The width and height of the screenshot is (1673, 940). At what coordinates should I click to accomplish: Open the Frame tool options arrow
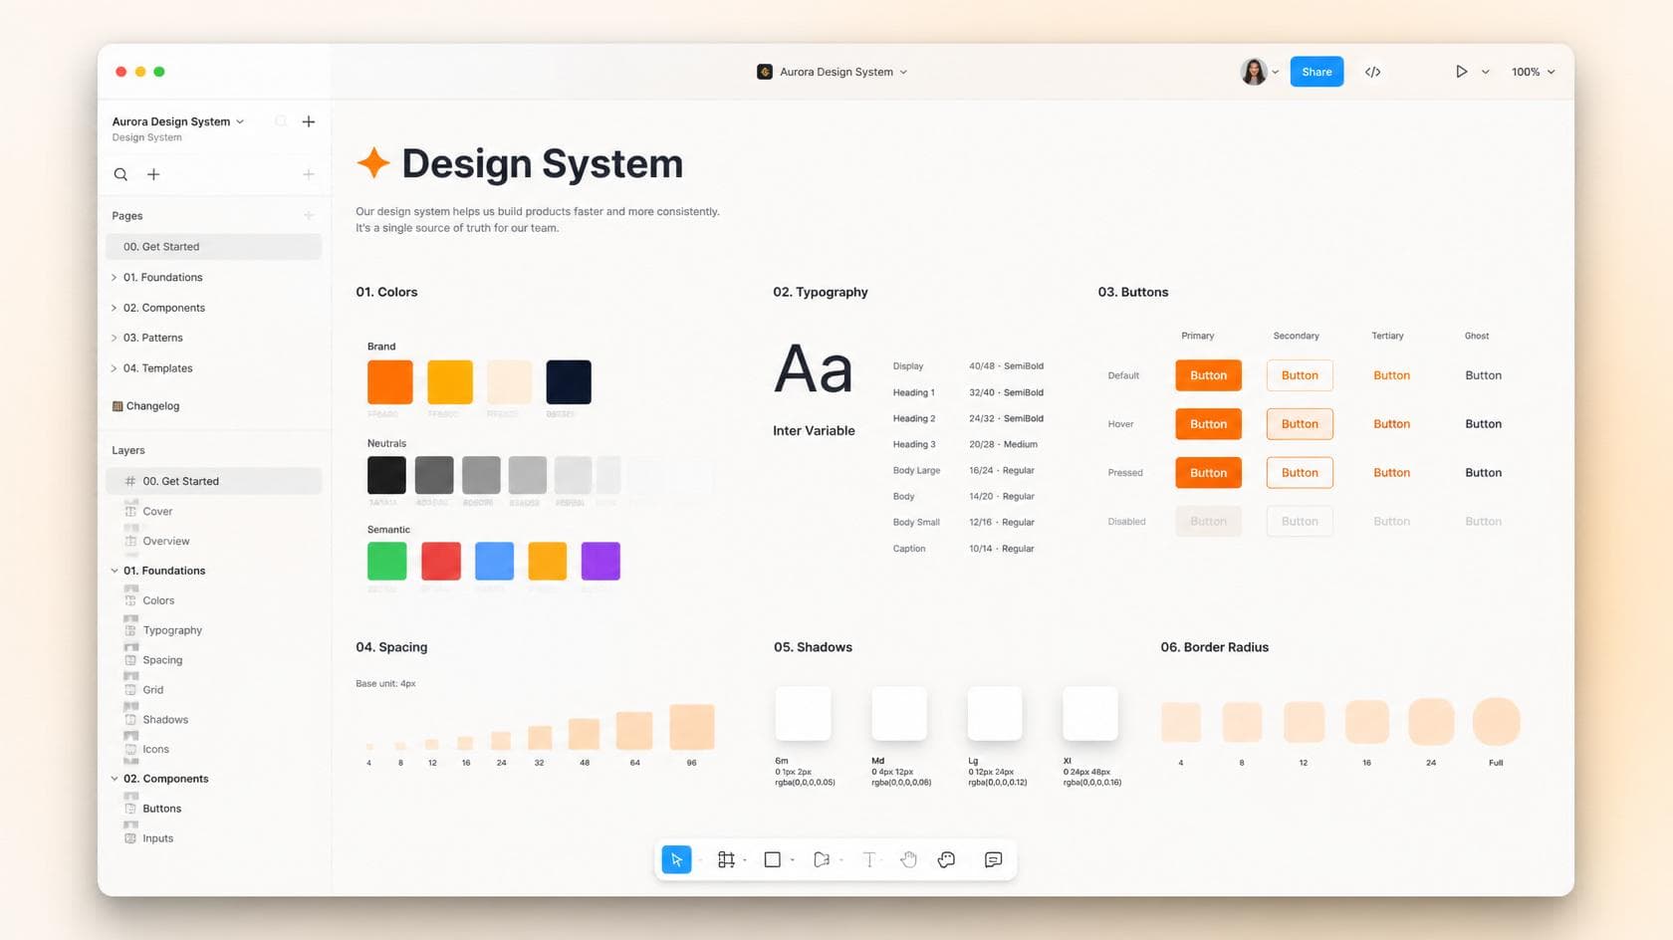[x=745, y=860]
